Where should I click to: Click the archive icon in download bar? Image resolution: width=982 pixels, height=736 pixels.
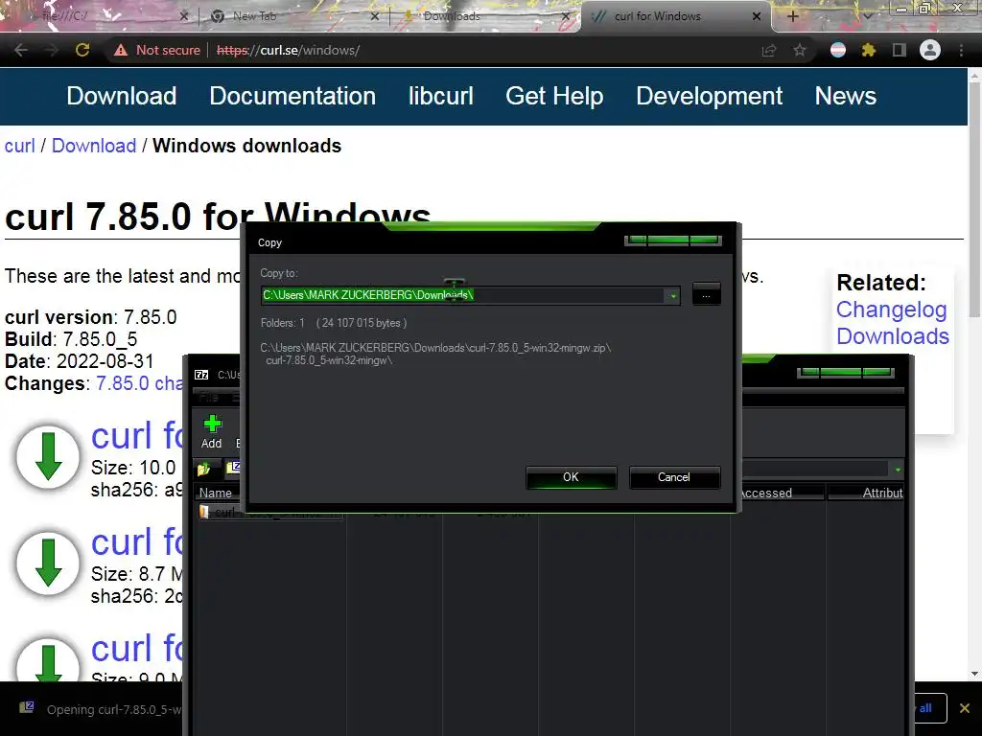click(x=27, y=708)
